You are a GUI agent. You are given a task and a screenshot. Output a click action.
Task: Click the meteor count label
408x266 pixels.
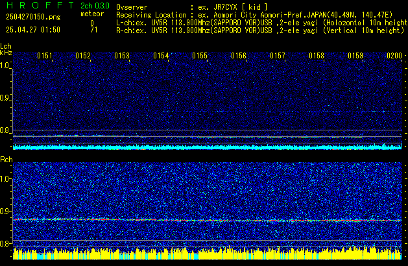[x=92, y=14]
